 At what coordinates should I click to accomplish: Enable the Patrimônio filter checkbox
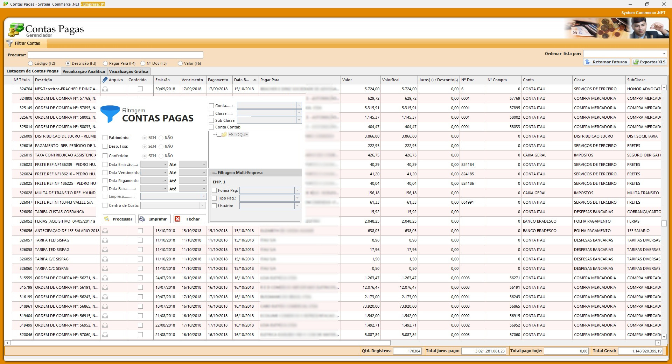[105, 138]
